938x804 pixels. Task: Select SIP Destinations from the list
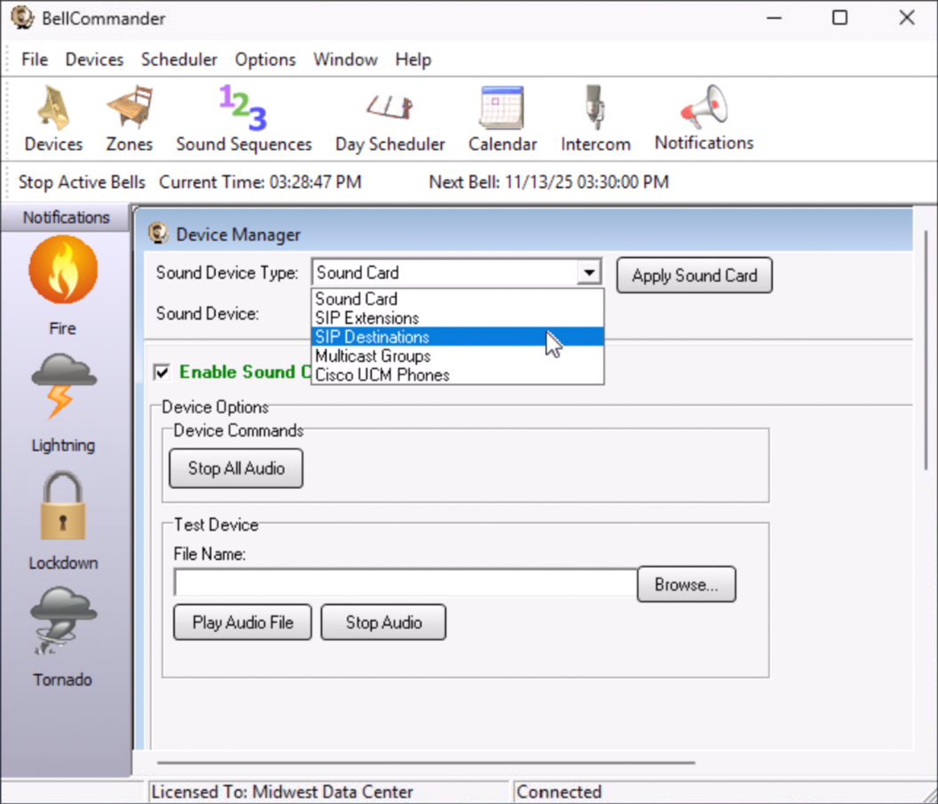coord(373,337)
